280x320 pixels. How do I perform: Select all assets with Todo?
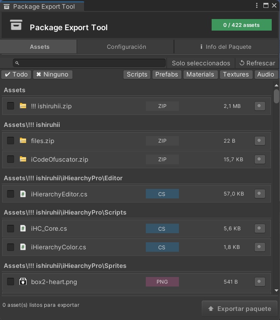pyautogui.click(x=16, y=74)
